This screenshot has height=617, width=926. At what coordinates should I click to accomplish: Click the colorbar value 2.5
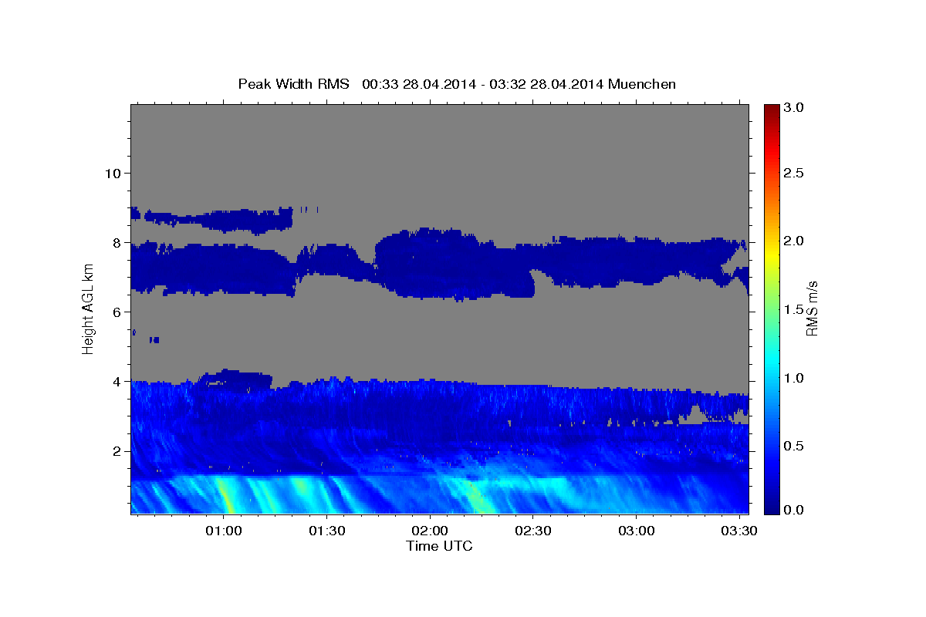point(794,173)
